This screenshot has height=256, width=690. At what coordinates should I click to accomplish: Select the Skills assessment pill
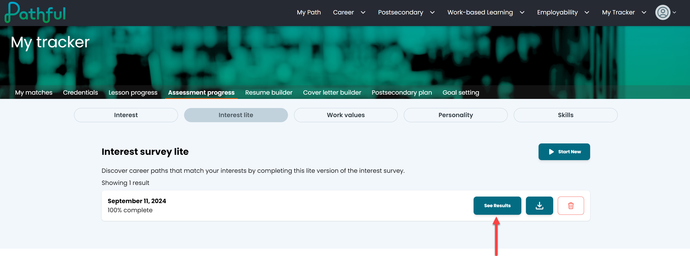(565, 115)
